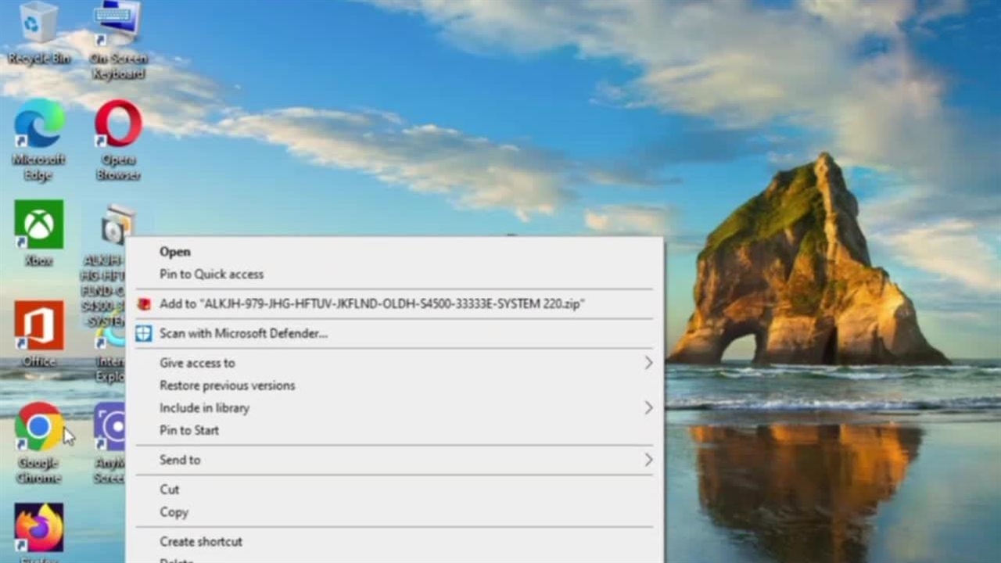Click Pin to Quick access
The image size is (1001, 563).
[211, 274]
